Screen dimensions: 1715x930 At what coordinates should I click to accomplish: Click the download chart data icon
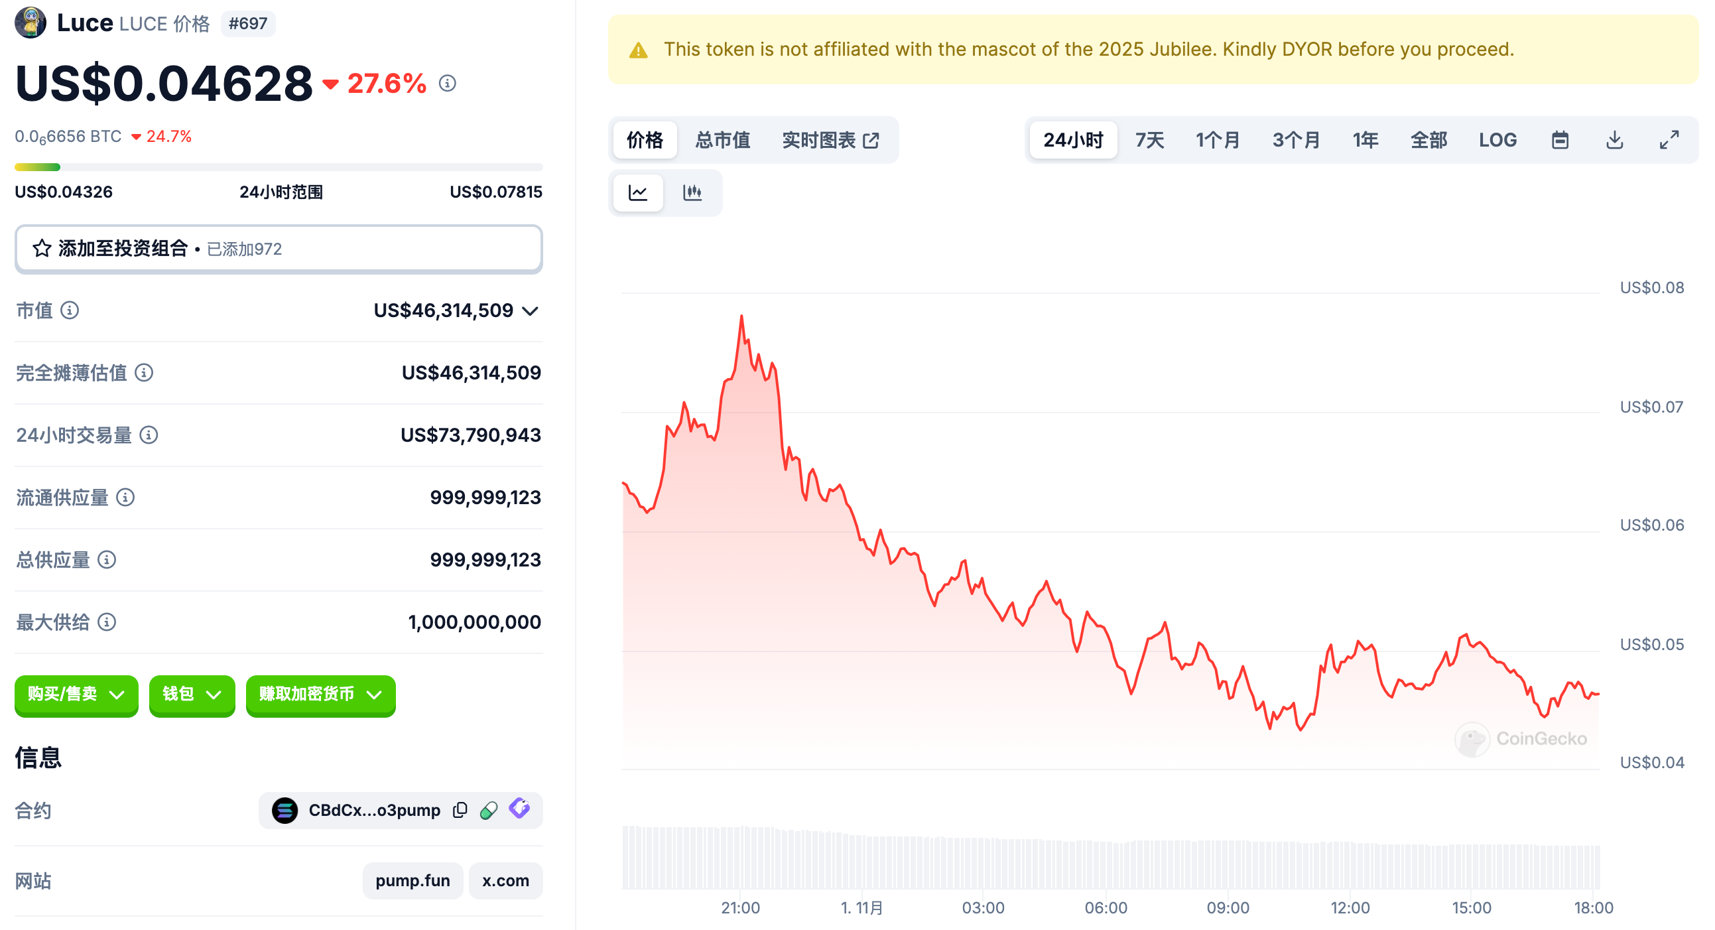coord(1614,140)
